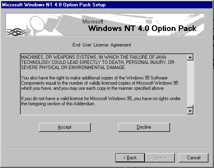Click the line starting 'which you have, and you may'

tap(93, 88)
